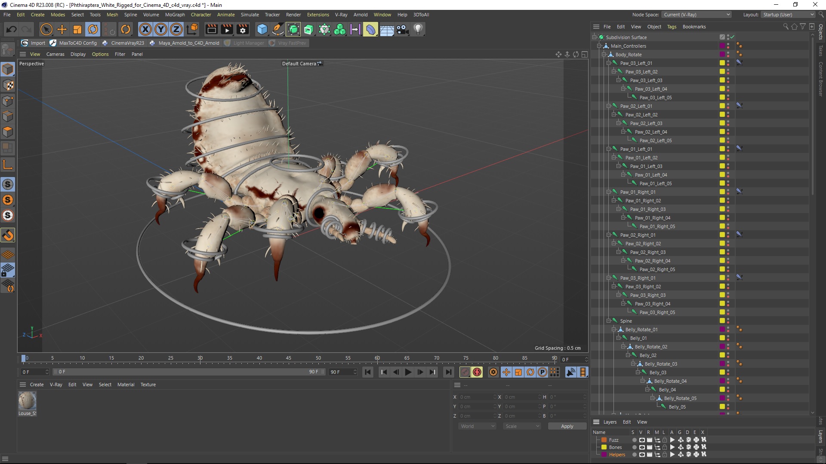This screenshot has height=464, width=826.
Task: Click Fuzz layer orange color swatch
Action: [x=604, y=440]
